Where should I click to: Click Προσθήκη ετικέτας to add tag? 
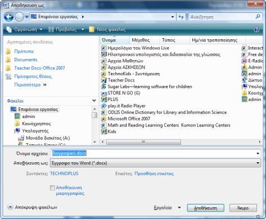click(154, 174)
